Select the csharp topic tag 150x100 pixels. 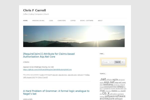point(120,86)
